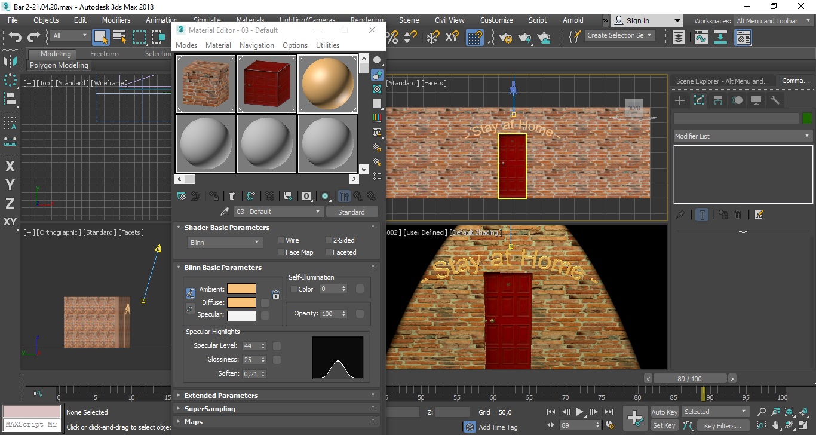Toggle Ambient-Diffuse color lock button
816x435 pixels.
(190, 293)
